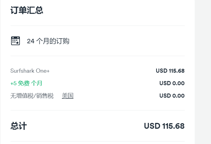
Task: Click the calendar subscription icon
Action: pyautogui.click(x=15, y=41)
